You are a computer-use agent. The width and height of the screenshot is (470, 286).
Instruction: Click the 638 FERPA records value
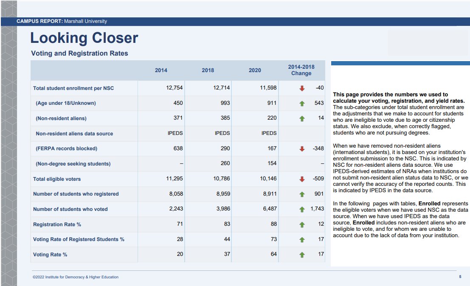178,149
